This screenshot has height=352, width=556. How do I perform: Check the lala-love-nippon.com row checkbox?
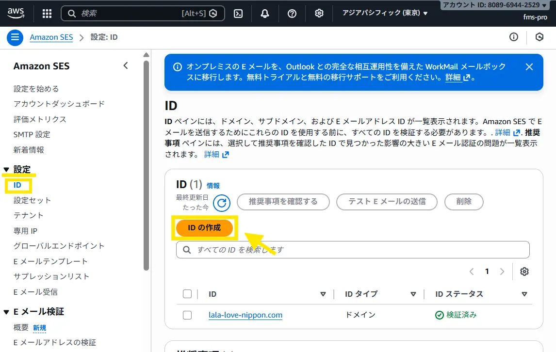(187, 315)
